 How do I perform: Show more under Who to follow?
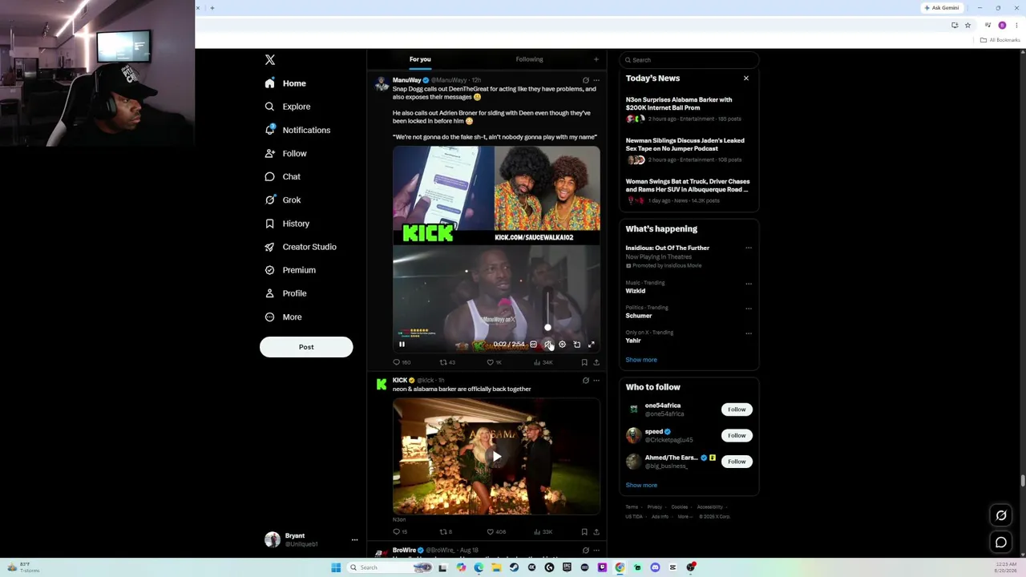[641, 485]
